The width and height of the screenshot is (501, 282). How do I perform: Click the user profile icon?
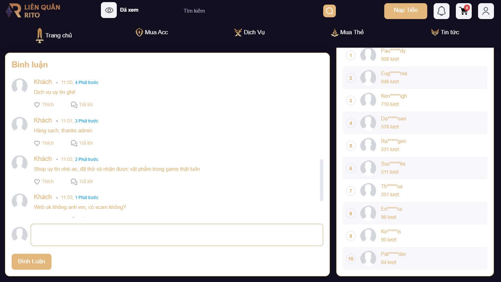pyautogui.click(x=486, y=11)
